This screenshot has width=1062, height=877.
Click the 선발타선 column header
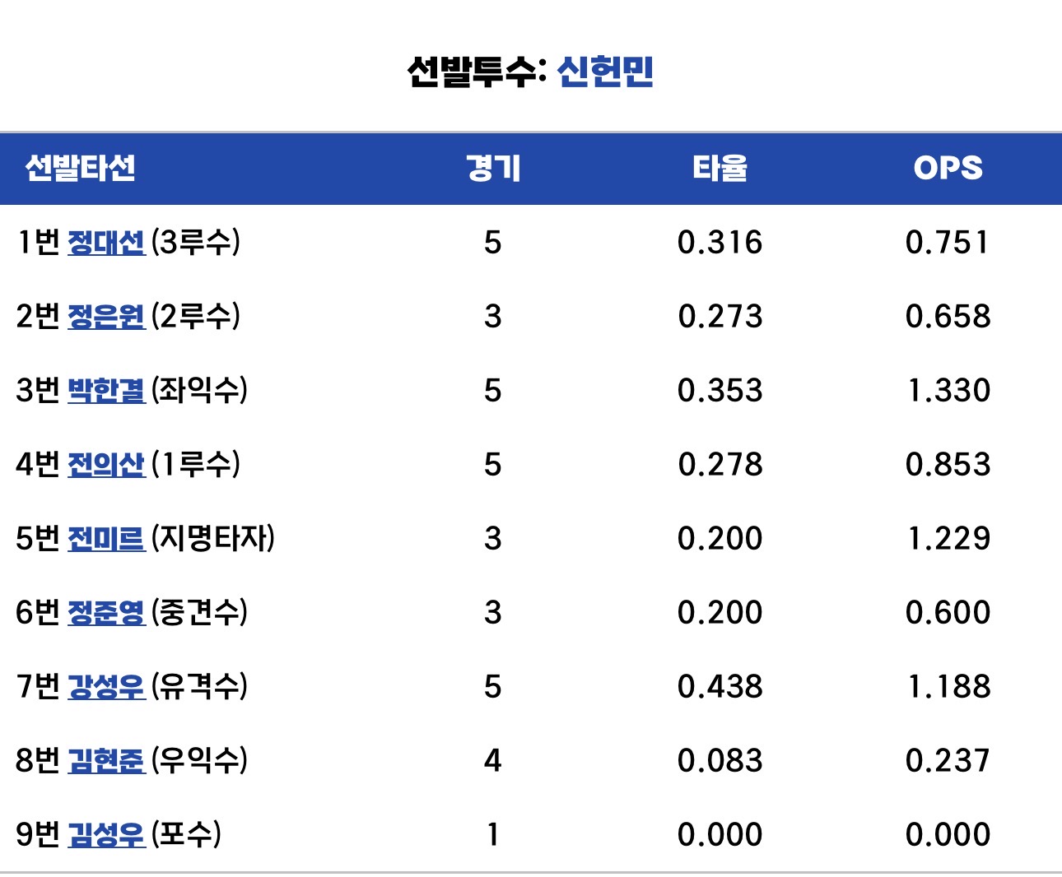pyautogui.click(x=80, y=168)
